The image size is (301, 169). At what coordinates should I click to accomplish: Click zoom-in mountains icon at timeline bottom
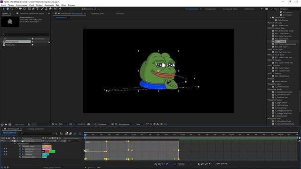point(98,168)
